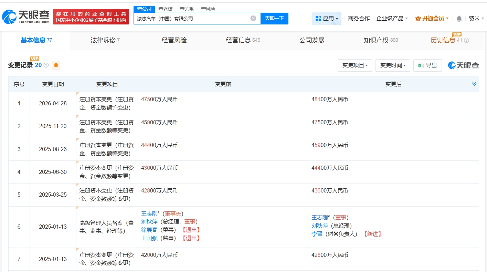Click 变更前 column header
Image resolution: width=487 pixels, height=272 pixels.
tap(223, 84)
